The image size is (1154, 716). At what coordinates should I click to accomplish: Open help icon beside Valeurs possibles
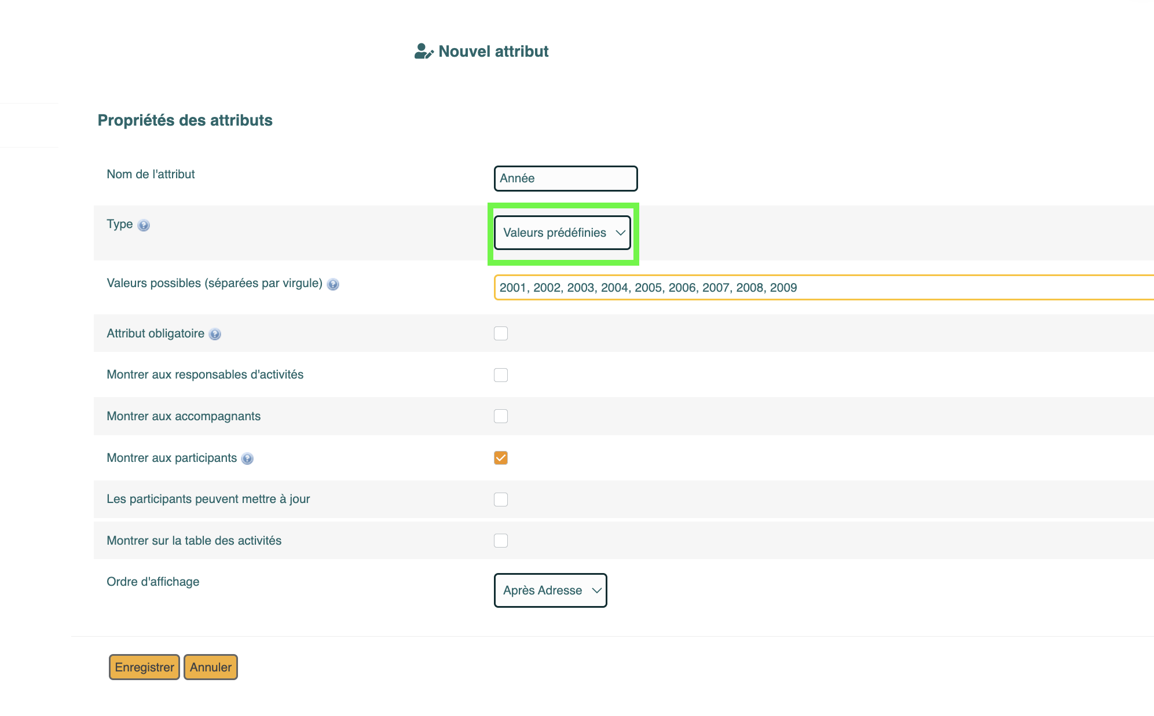[x=333, y=284]
